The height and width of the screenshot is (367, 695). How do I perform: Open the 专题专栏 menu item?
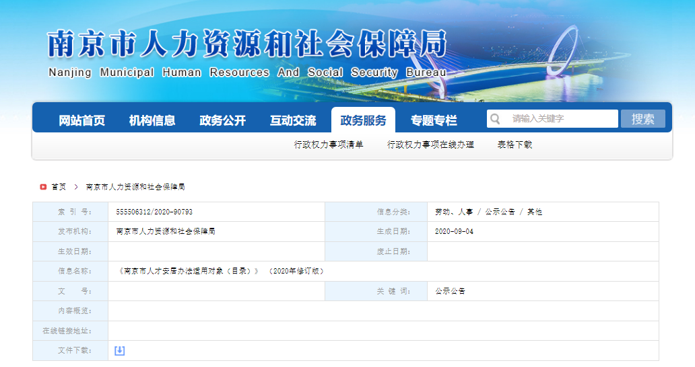point(434,120)
